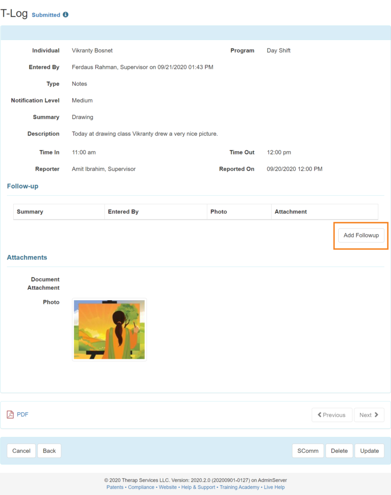Delete this T-Log entry

coord(339,450)
